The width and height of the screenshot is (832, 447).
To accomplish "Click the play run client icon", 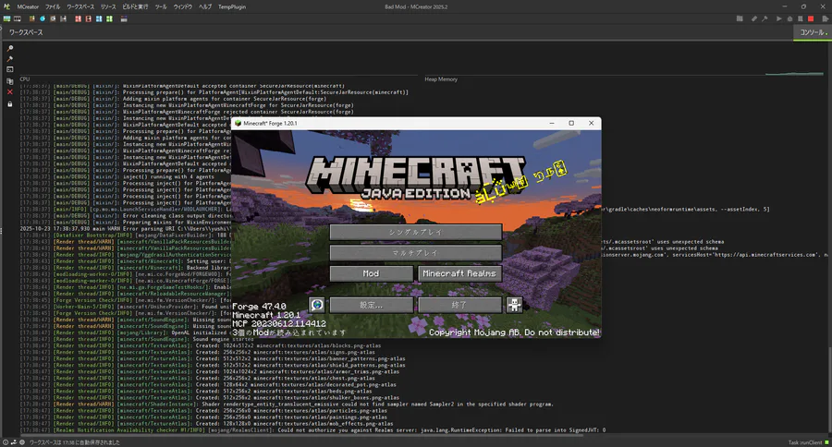I will tap(779, 18).
